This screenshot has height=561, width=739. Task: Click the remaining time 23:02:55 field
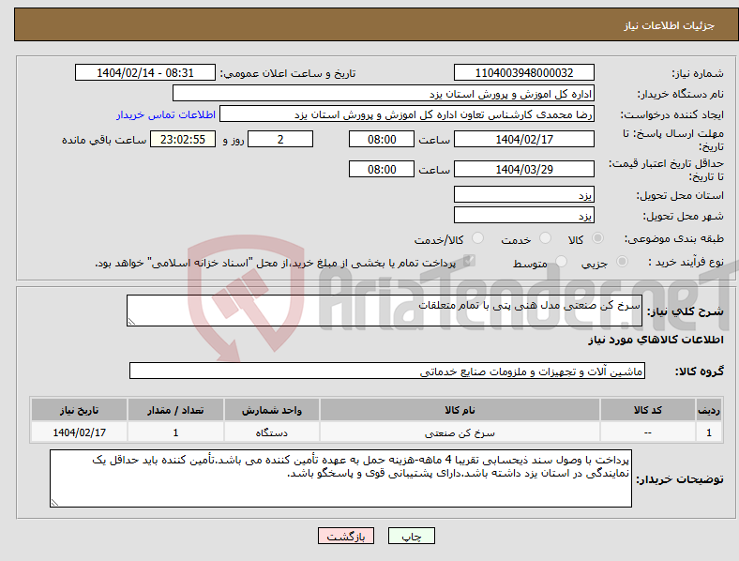click(x=183, y=139)
